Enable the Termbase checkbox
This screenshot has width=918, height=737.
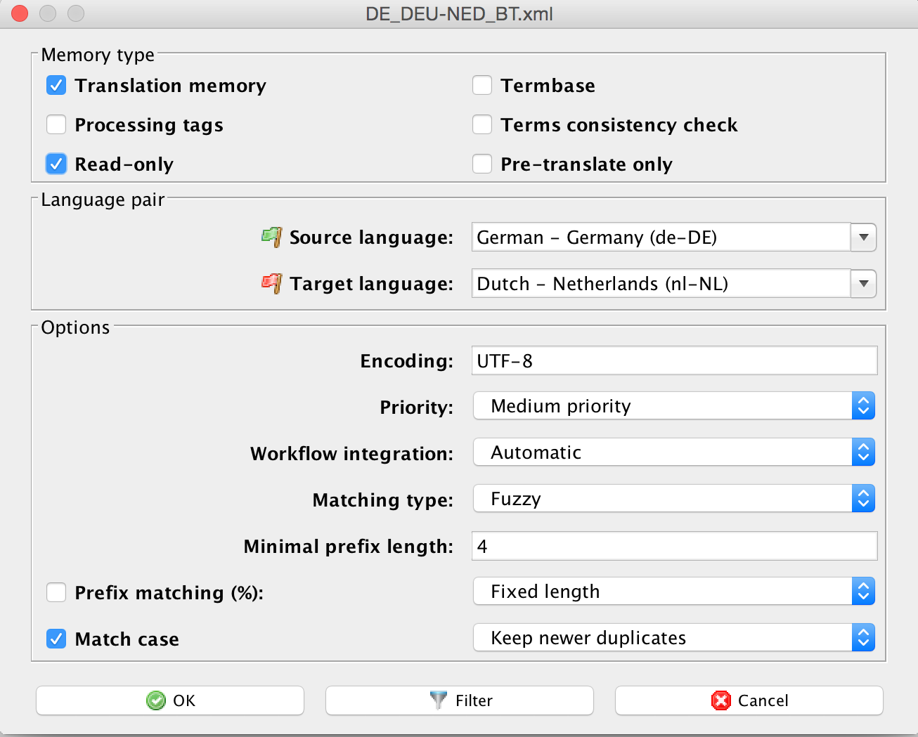(482, 86)
